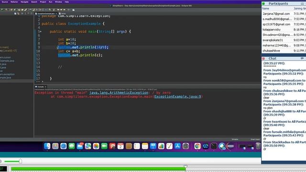
Task: Click the chat bubble icon in Chat header
Action: point(302,58)
